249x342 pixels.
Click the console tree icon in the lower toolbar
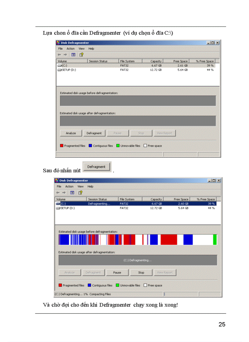coord(72,192)
